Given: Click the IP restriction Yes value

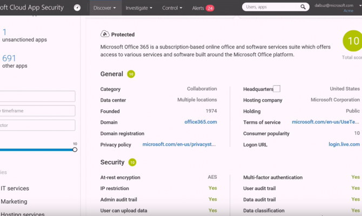Looking at the screenshot, I should [x=213, y=188].
